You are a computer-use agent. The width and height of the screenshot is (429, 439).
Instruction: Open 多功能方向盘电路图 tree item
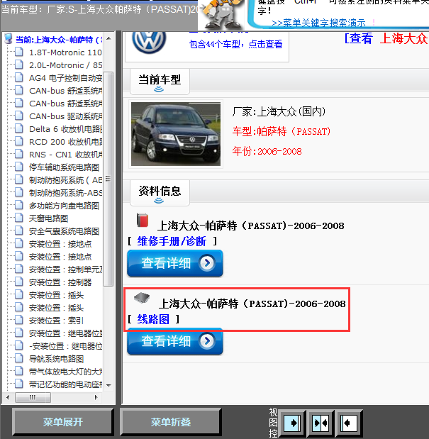coord(64,206)
